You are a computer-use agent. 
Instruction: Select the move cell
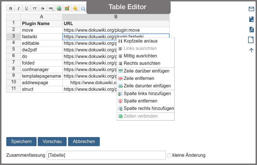(41, 30)
